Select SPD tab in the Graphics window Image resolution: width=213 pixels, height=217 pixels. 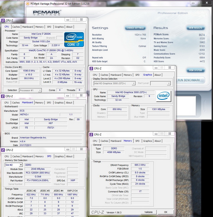point(137,75)
